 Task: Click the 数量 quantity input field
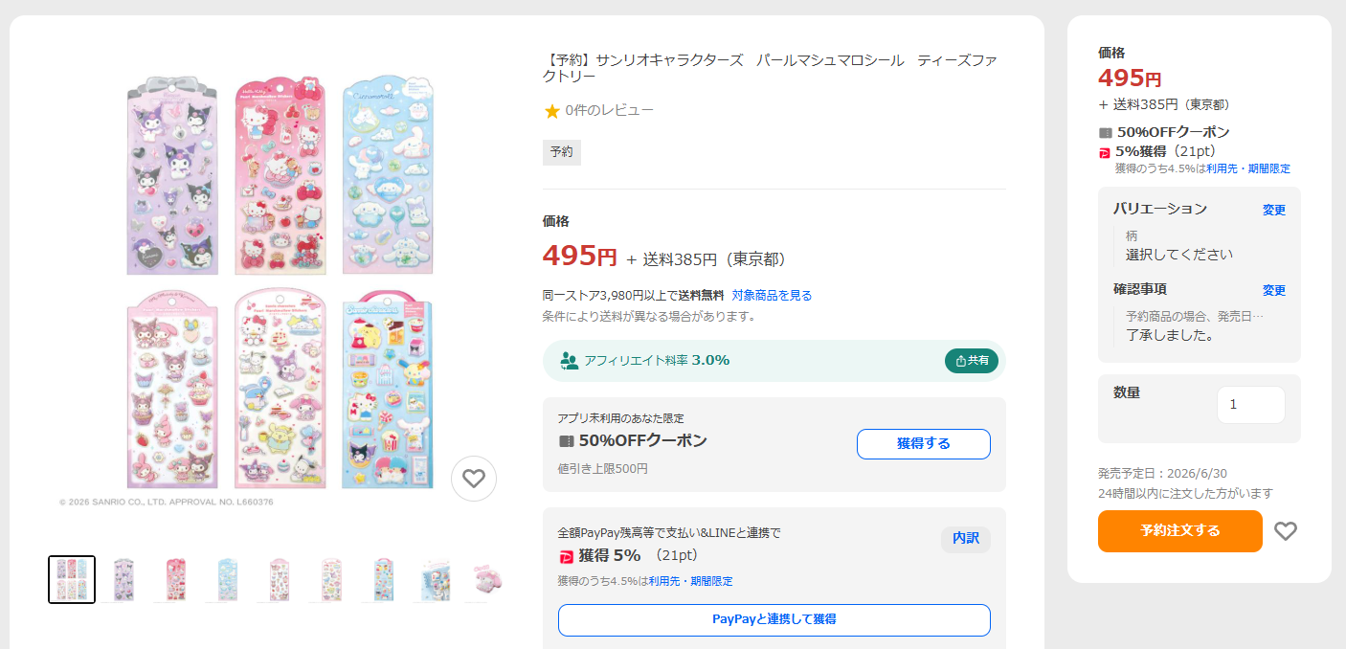(x=1250, y=405)
